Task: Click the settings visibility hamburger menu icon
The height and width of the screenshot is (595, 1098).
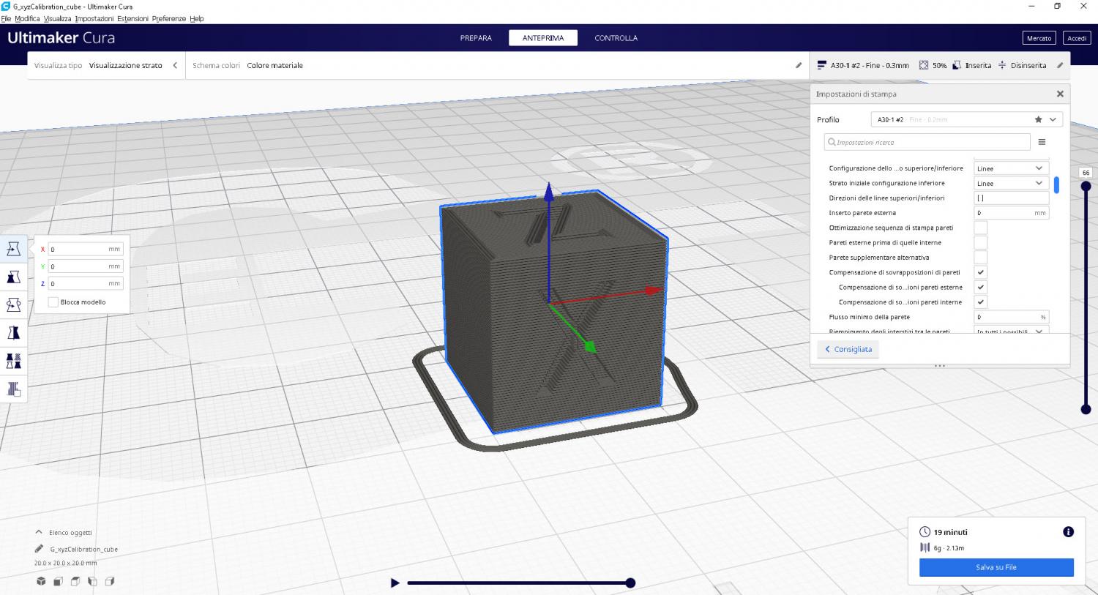Action: [x=1042, y=142]
